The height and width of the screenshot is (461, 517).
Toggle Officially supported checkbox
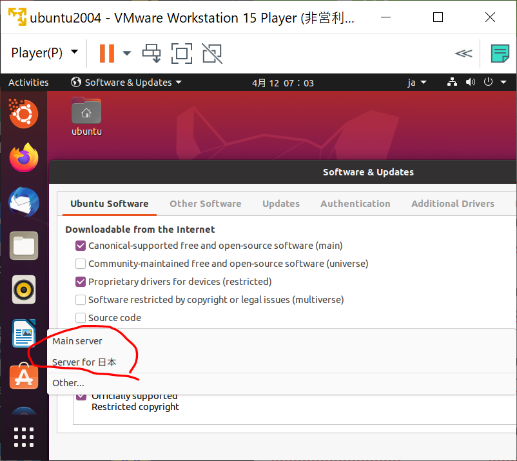pyautogui.click(x=81, y=397)
